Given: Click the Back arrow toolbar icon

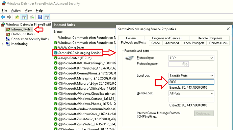Looking at the screenshot, I should click(3, 17).
